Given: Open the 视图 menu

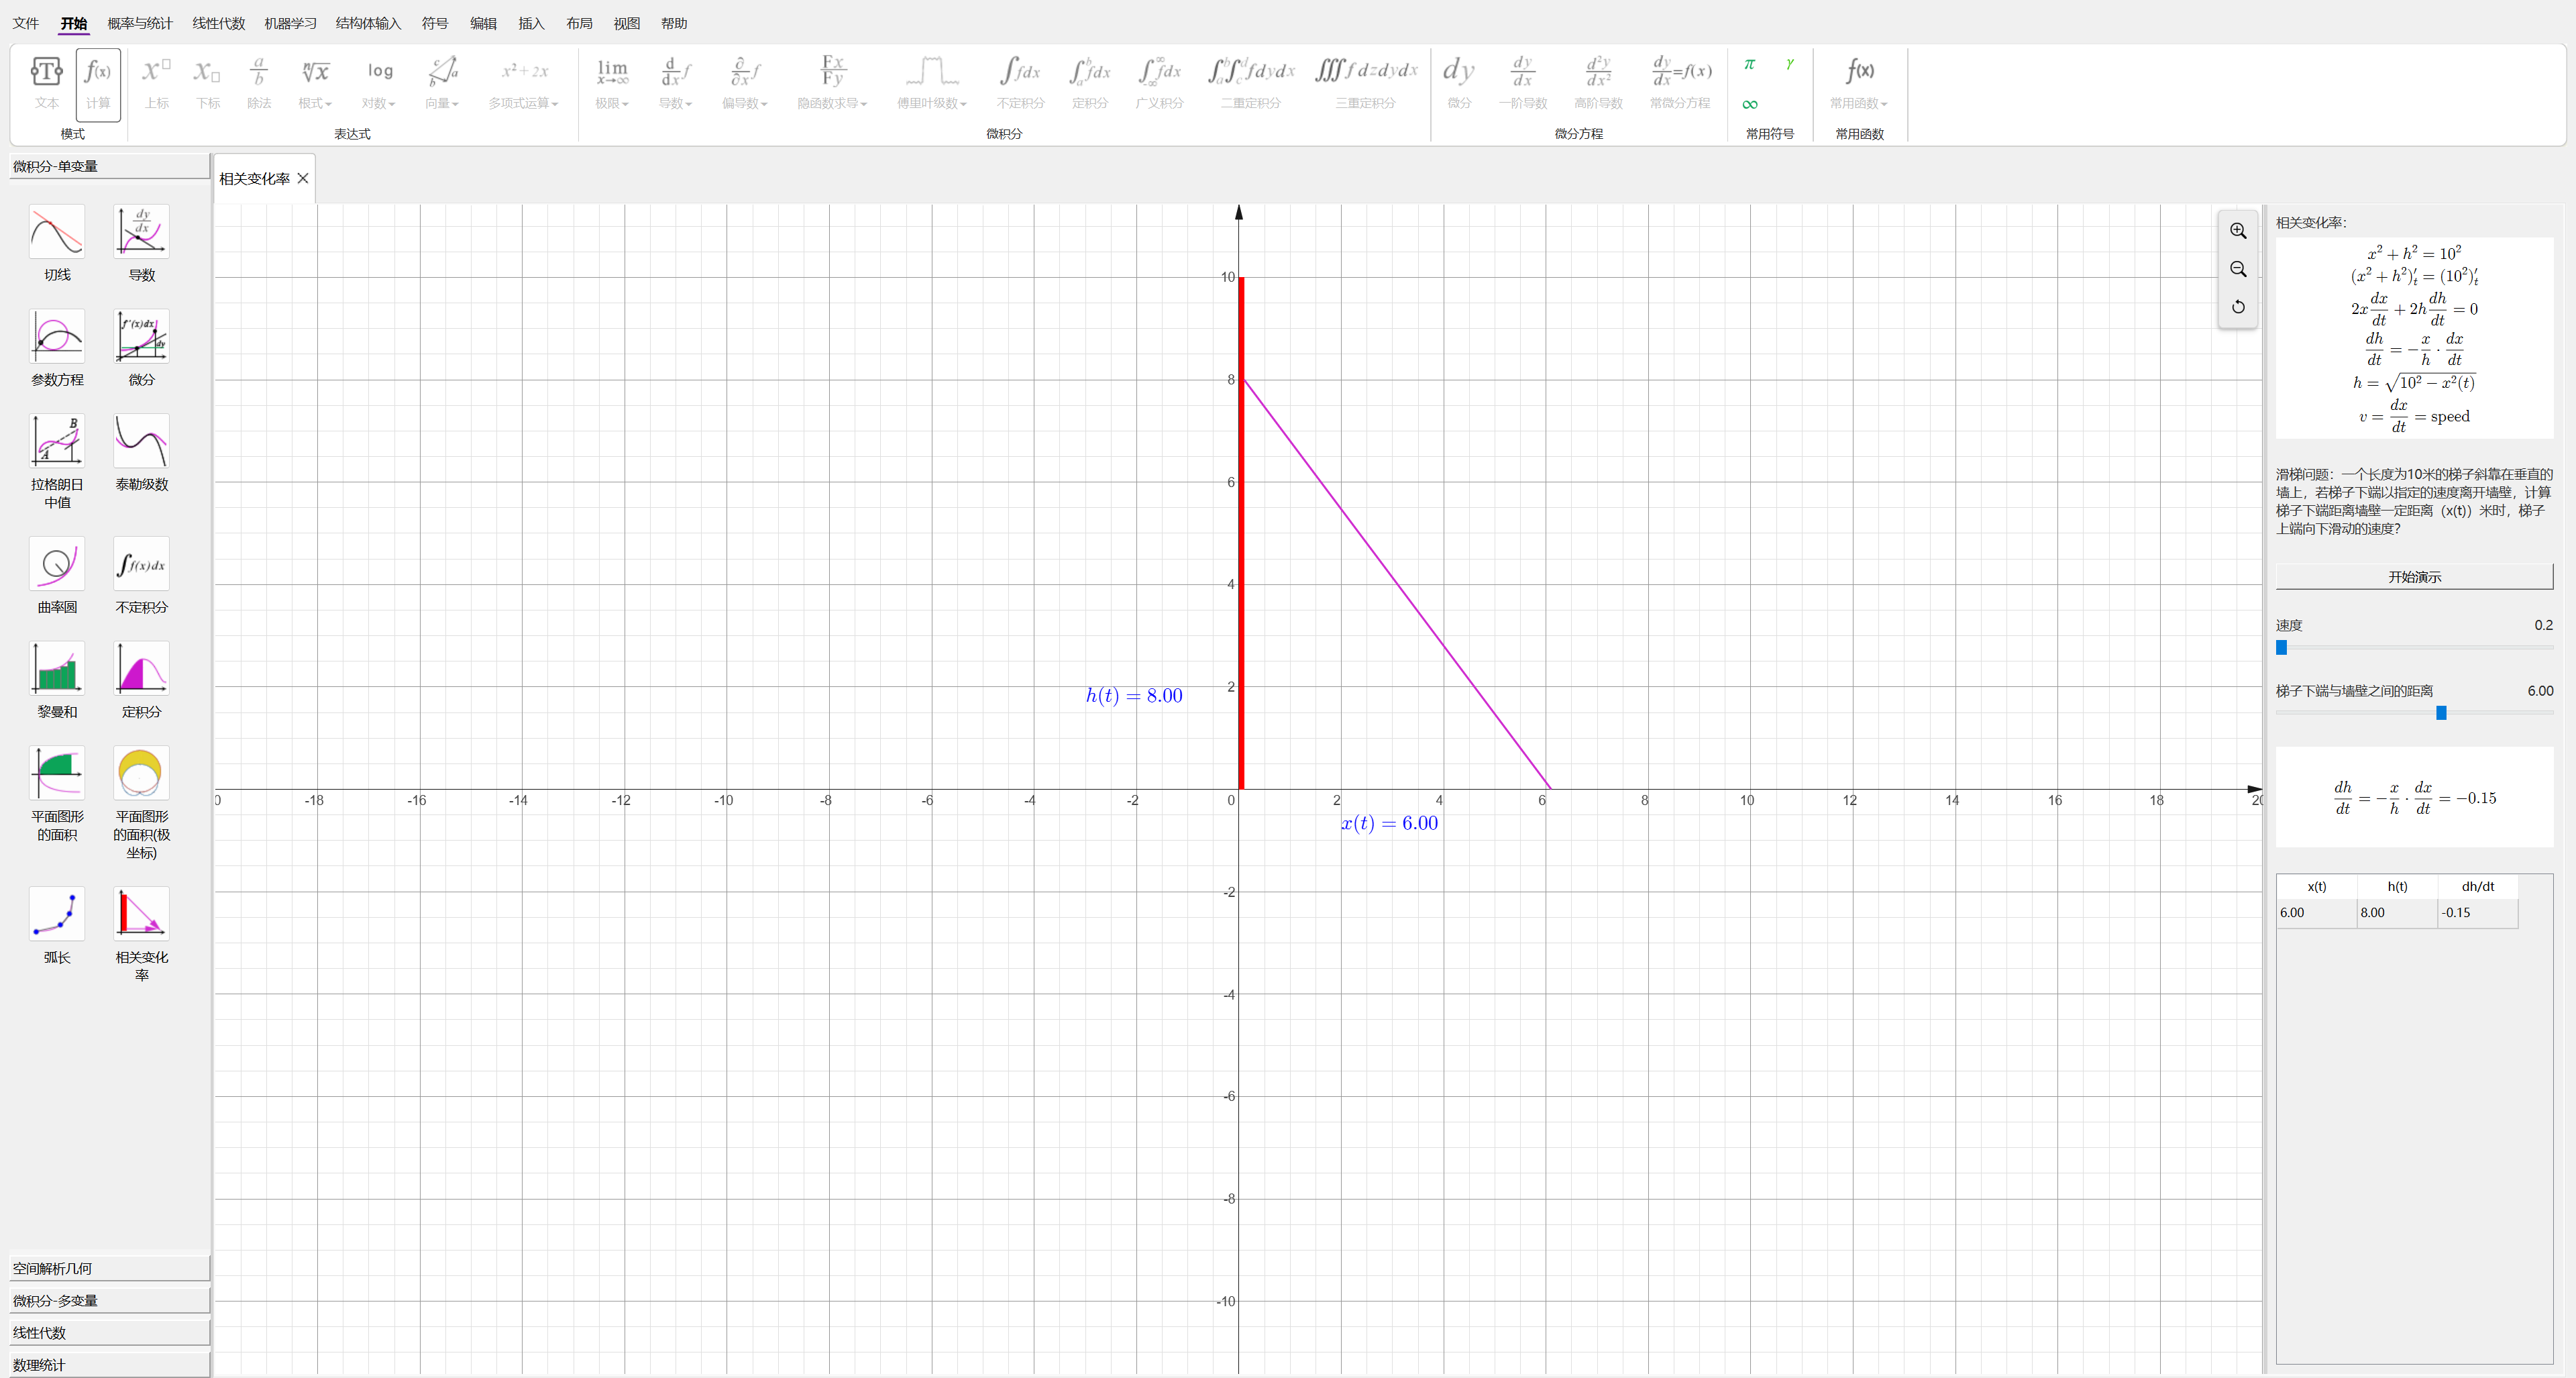Looking at the screenshot, I should pyautogui.click(x=626, y=23).
